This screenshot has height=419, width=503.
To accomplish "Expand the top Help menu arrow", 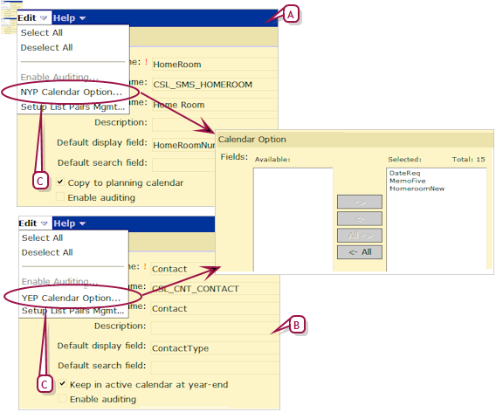I will point(82,18).
